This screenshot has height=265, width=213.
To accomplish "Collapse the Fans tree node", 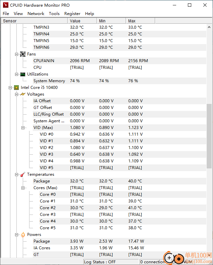I will pos(16,54).
